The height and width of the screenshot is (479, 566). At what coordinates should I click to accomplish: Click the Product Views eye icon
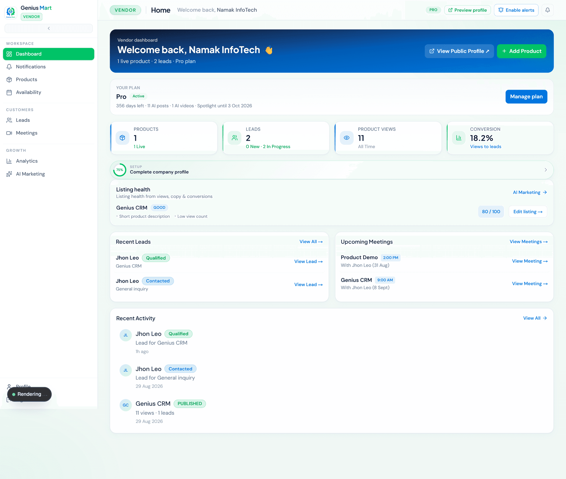coord(347,138)
